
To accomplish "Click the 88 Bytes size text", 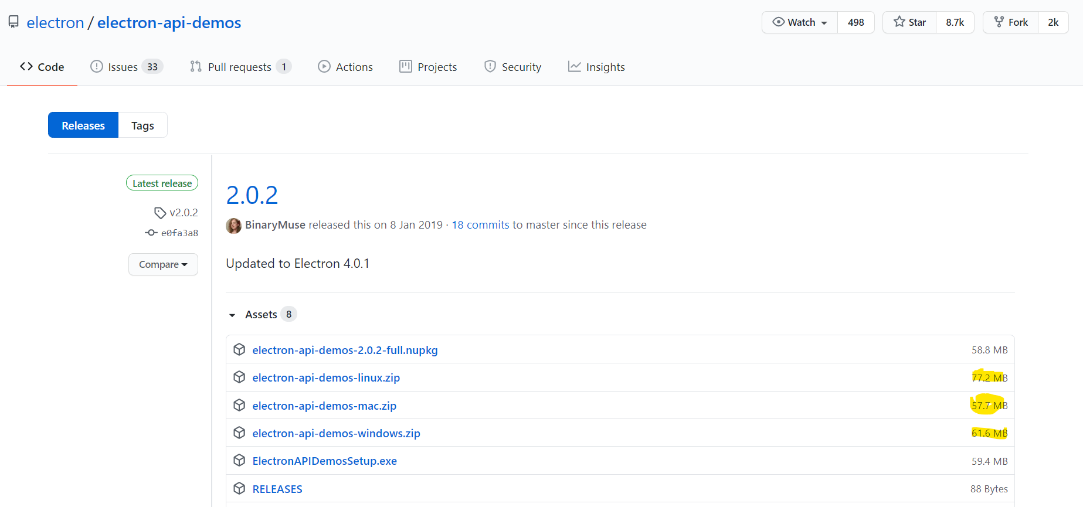I will pyautogui.click(x=989, y=489).
